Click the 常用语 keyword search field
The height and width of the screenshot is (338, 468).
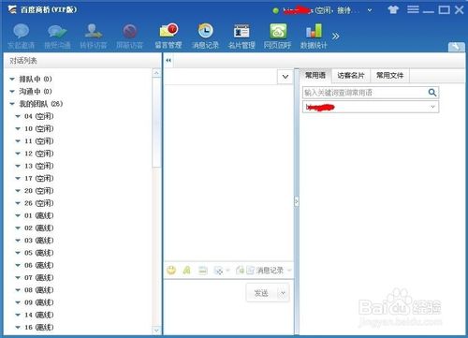point(364,93)
